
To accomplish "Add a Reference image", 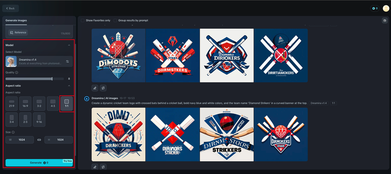I will (18, 32).
